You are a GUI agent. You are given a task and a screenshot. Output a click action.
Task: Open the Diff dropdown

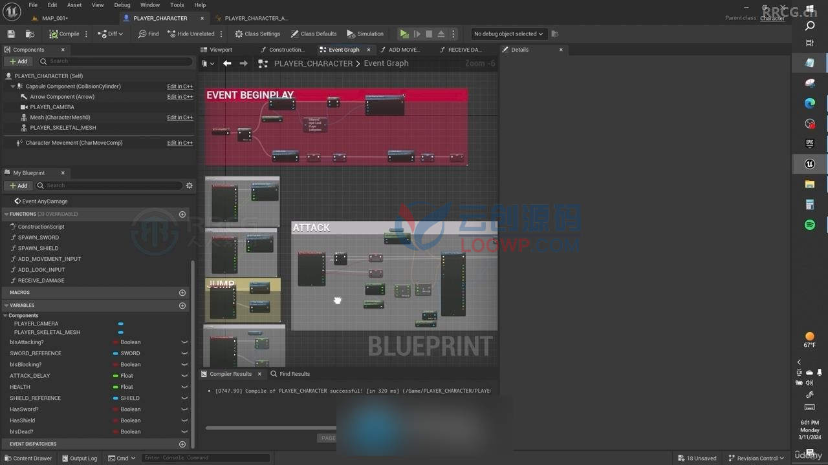[x=111, y=34]
